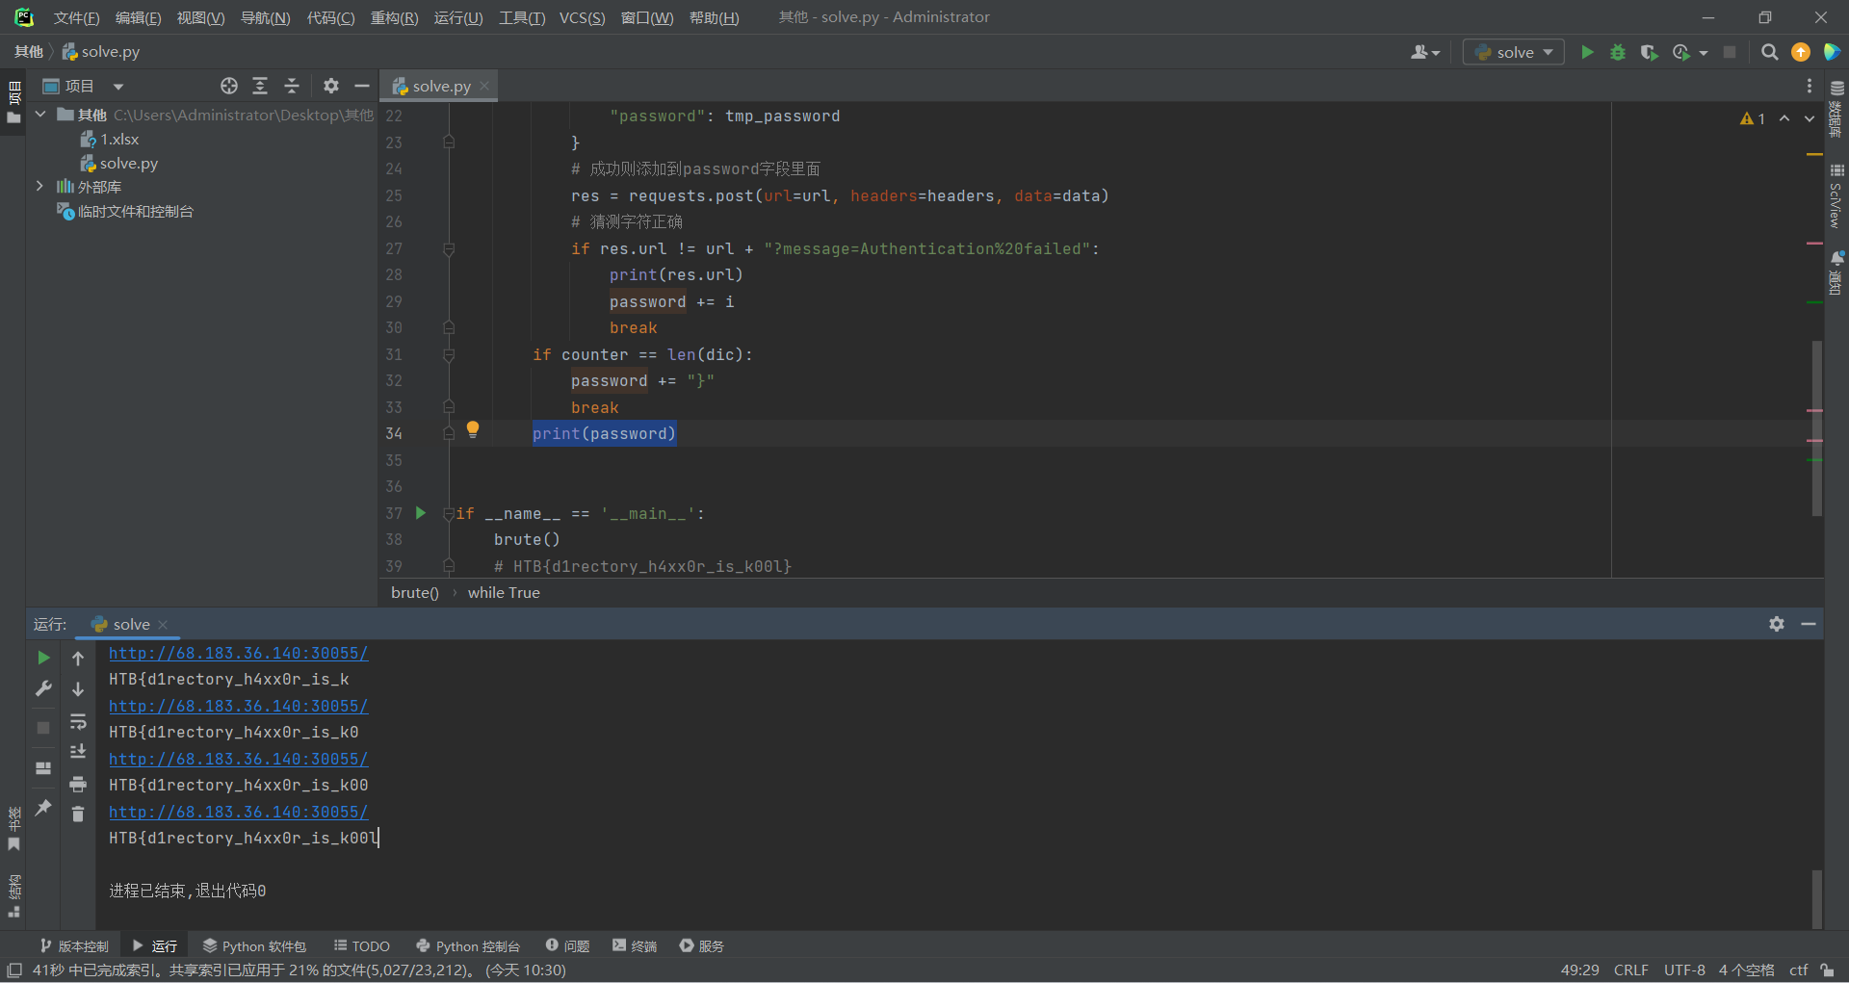Screen dimensions: 1849x983
Task: Collapse the 其他 root folder
Action: click(40, 115)
